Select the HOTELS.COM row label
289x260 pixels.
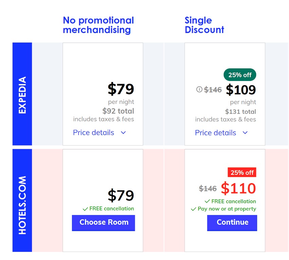pos(22,205)
